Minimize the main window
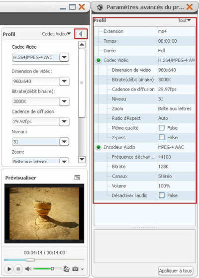 click(x=63, y=8)
